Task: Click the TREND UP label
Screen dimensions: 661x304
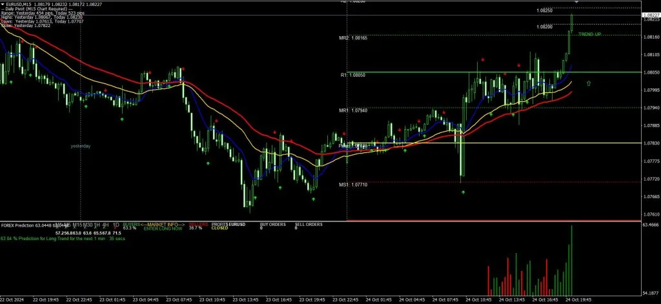Action: (590, 34)
